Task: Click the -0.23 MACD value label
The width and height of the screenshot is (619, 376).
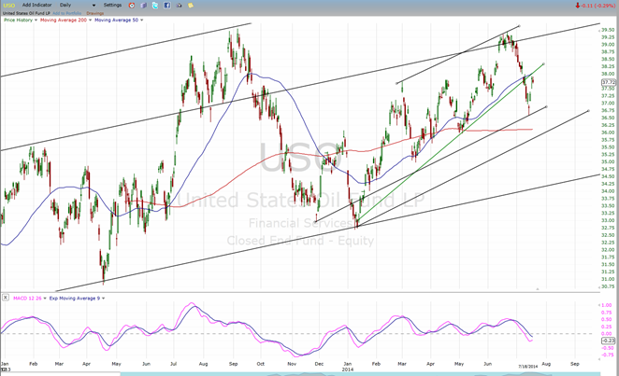Action: [x=609, y=341]
